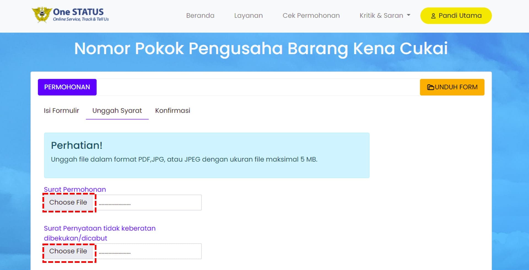Click the Surat Permohonan file name field

click(x=149, y=203)
